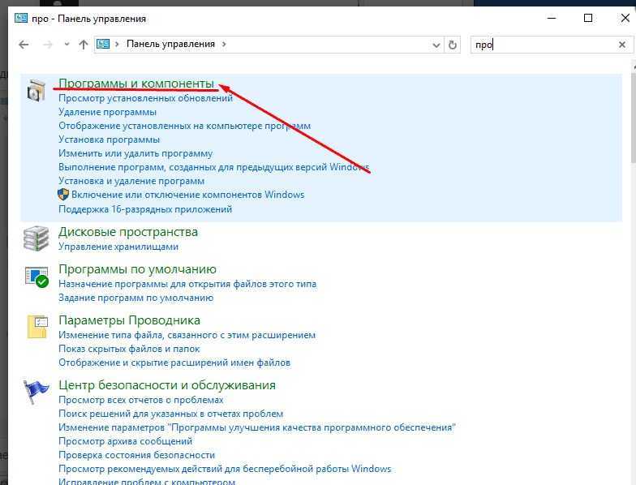Open Просмотр рекомендуемых действий для бесперебойной работы
This screenshot has width=636, height=485.
tap(226, 469)
